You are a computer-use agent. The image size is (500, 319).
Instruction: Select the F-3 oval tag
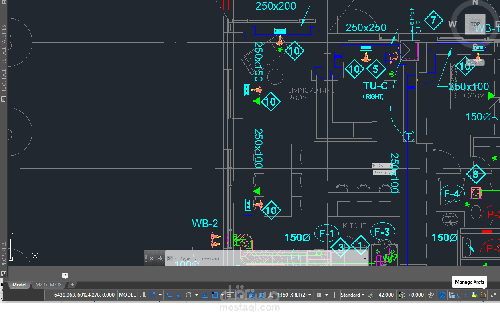pyautogui.click(x=382, y=232)
